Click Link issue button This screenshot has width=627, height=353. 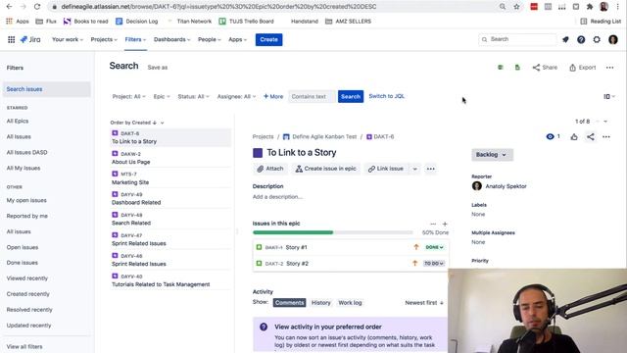coord(386,169)
